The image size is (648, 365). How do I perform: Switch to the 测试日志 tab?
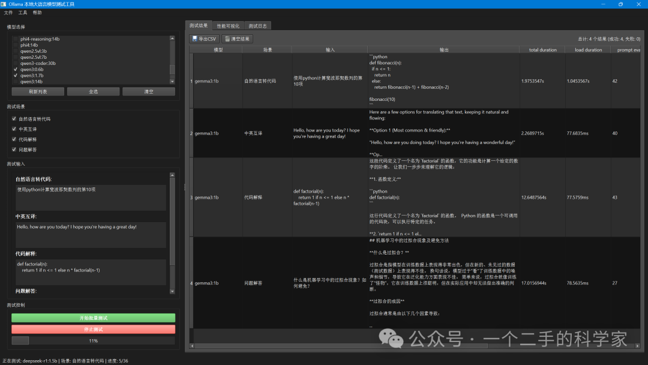pos(258,26)
